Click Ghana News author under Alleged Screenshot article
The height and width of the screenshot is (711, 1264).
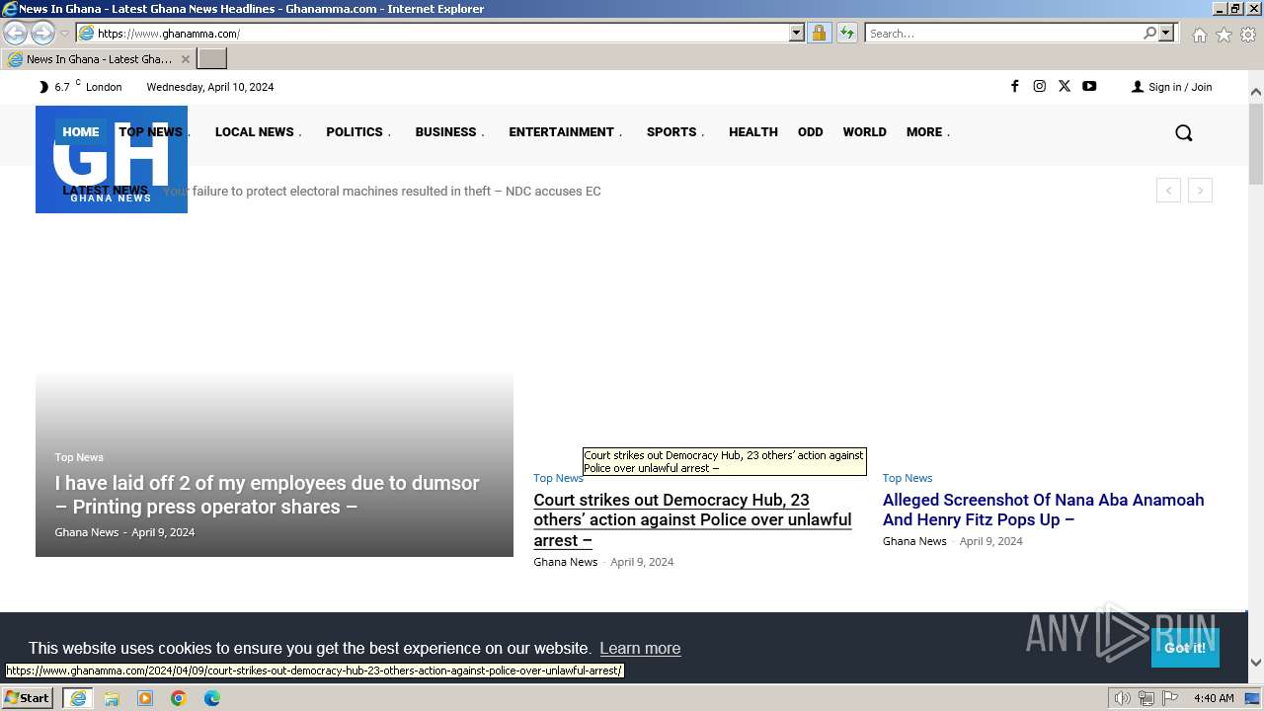click(914, 541)
